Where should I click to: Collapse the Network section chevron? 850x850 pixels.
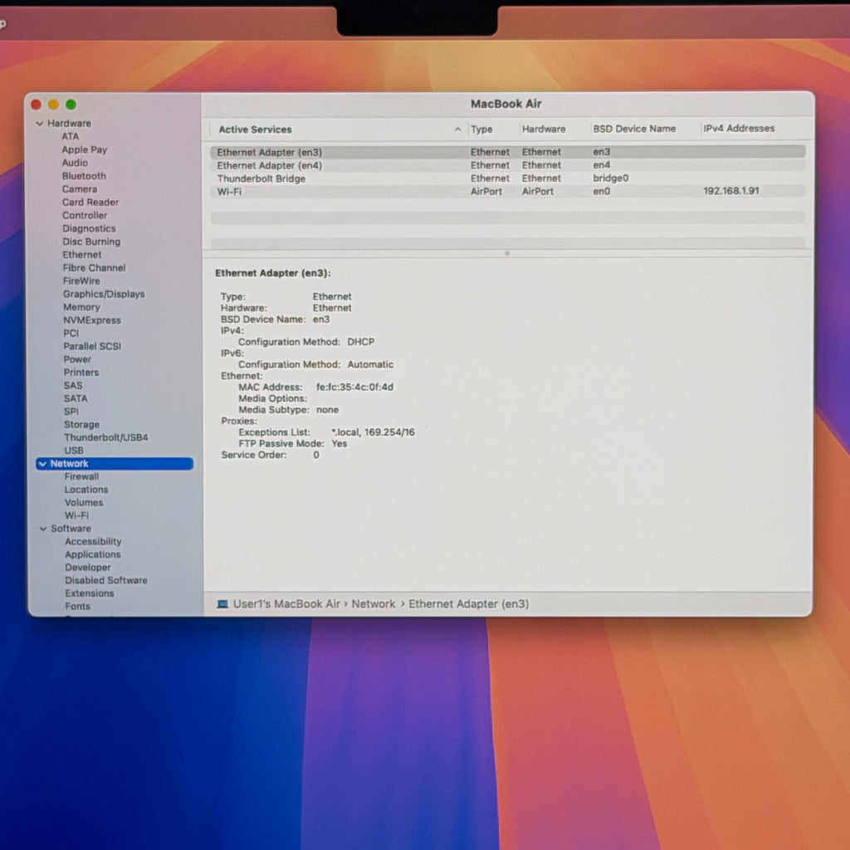pos(43,464)
